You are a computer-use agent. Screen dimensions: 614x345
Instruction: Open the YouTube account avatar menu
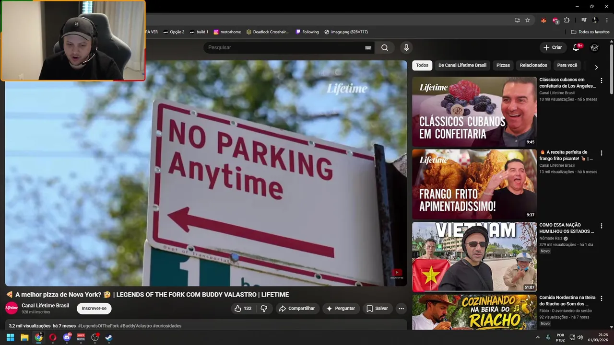point(594,47)
